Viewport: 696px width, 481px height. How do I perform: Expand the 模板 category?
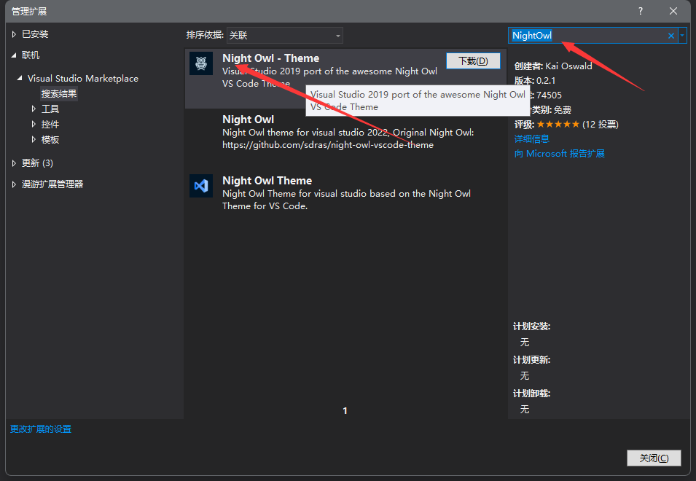click(x=34, y=139)
